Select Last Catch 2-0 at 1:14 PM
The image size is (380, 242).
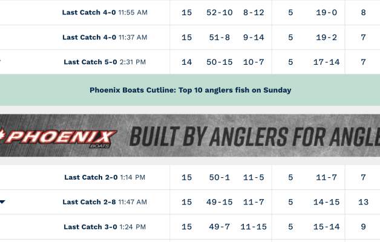104,177
